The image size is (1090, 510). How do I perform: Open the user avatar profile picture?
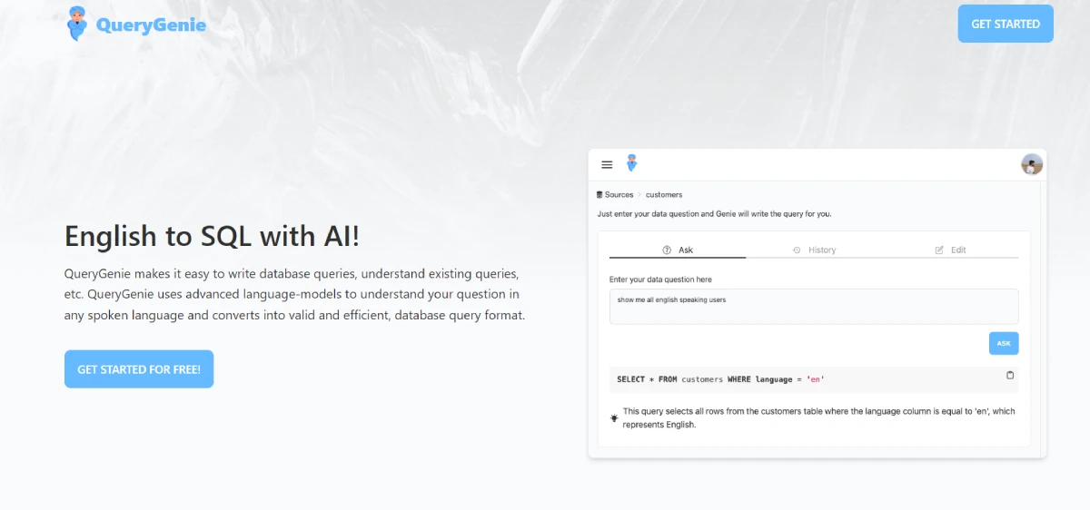coord(1032,164)
